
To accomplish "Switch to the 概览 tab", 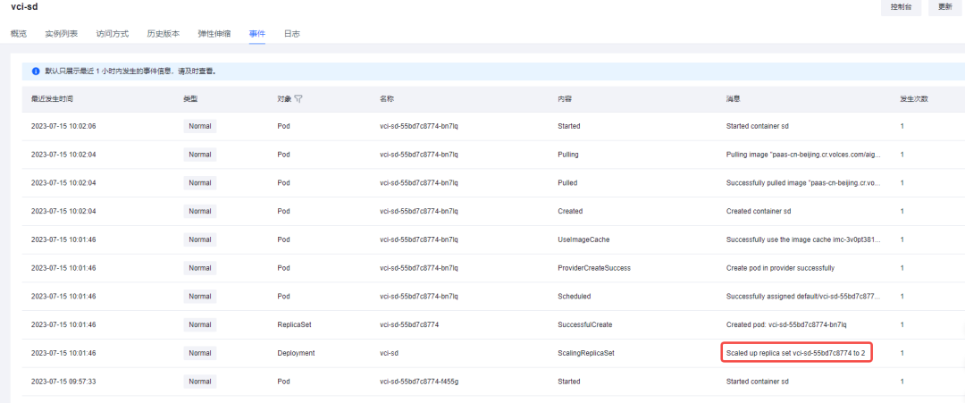I will 19,34.
